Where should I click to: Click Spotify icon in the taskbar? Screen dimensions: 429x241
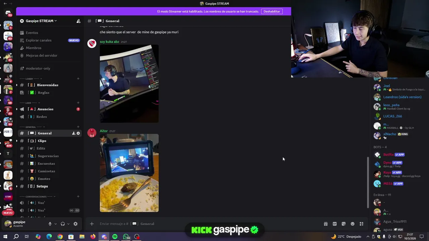(x=115, y=237)
